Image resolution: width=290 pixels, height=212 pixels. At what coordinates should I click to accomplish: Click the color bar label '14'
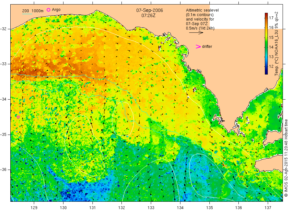click(271, 47)
